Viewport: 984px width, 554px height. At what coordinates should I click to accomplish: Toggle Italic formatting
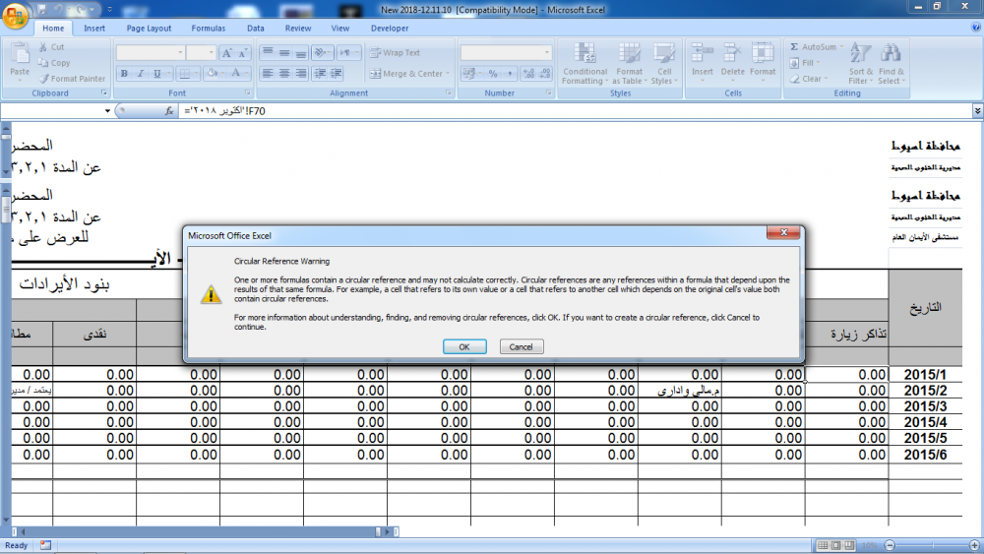(x=141, y=74)
